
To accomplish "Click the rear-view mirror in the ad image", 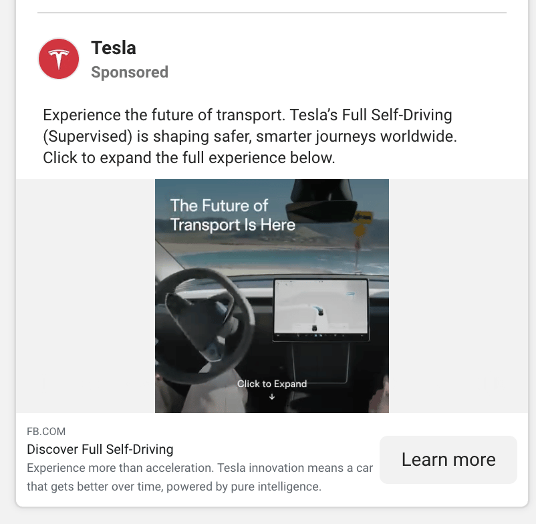I will coord(321,201).
